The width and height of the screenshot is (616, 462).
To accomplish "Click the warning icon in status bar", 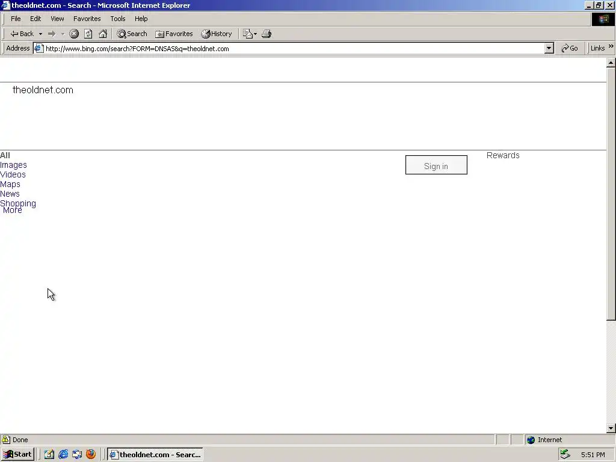I will point(5,440).
